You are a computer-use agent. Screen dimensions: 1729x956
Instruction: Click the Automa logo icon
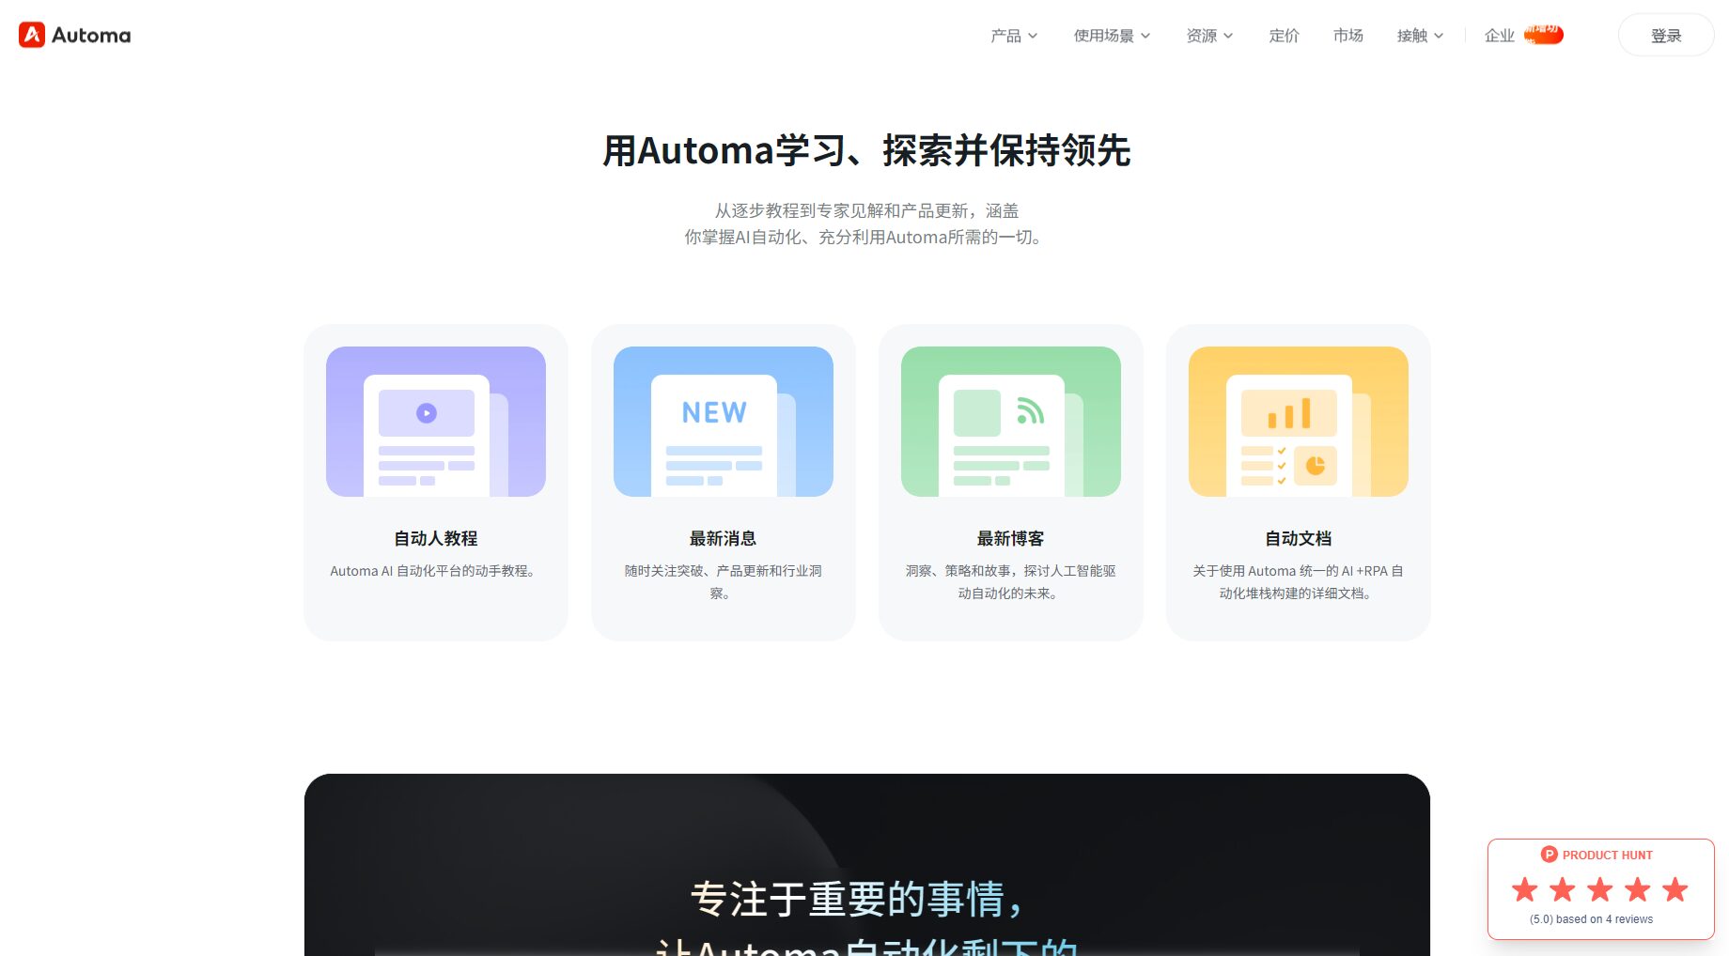click(32, 35)
